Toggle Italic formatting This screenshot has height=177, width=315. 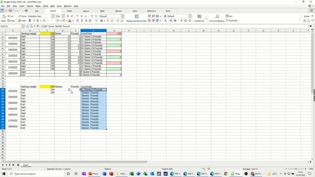pyautogui.click(x=34, y=21)
